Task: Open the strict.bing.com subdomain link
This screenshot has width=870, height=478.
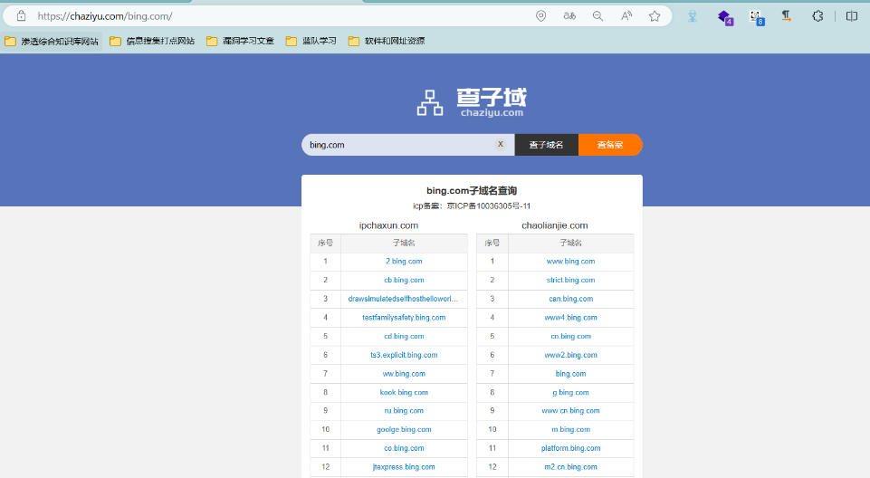Action: click(x=570, y=280)
